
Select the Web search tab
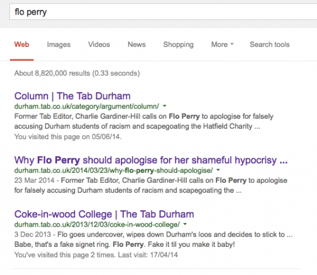pyautogui.click(x=22, y=45)
